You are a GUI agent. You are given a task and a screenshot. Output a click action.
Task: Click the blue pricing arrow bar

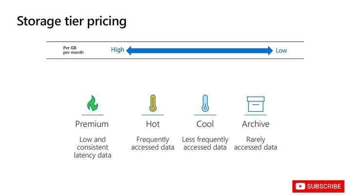pyautogui.click(x=199, y=50)
